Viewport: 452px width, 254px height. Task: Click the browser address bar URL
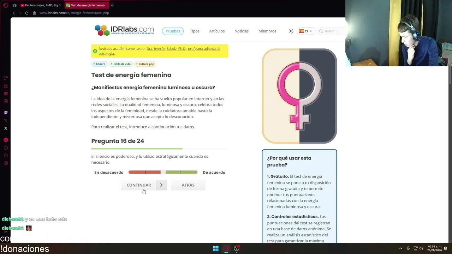(x=74, y=13)
